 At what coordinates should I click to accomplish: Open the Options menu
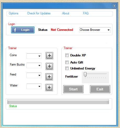pyautogui.click(x=13, y=13)
